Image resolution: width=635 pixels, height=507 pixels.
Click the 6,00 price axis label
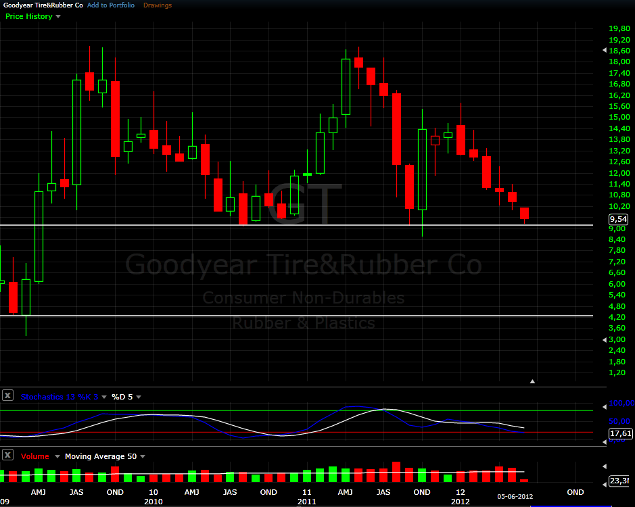click(x=617, y=284)
